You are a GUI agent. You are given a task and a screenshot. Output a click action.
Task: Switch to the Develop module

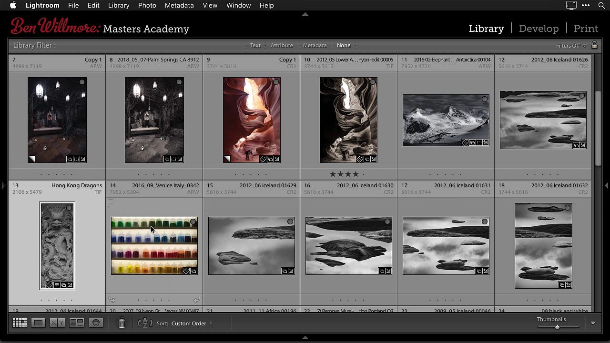tap(539, 29)
